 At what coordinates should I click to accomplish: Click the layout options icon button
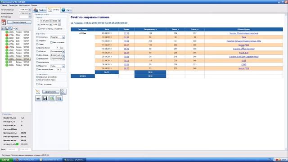(63, 92)
